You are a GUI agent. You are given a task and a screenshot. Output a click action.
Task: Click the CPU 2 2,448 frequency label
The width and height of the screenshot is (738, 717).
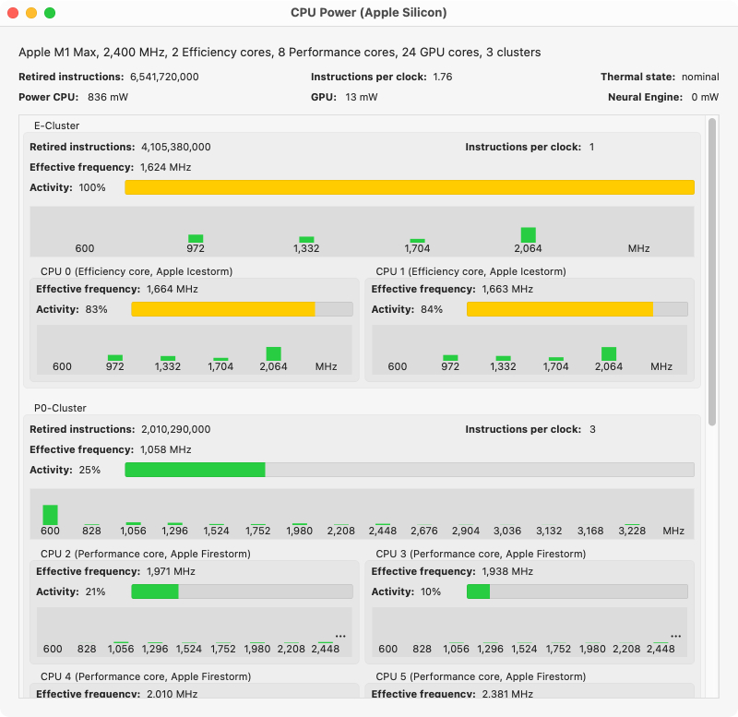point(326,650)
